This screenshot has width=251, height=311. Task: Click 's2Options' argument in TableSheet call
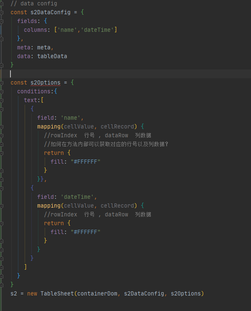[x=186, y=293]
